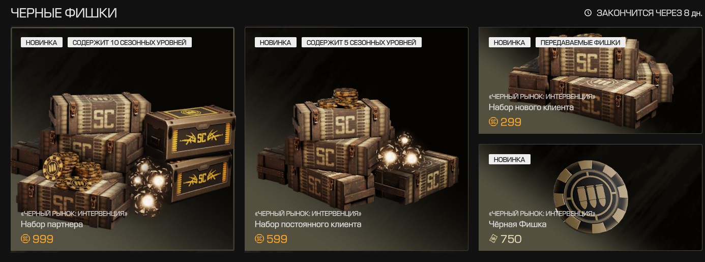Screen dimensions: 705x262
Task: Click the 'Содержит 10 сезонных уровней' tag
Action: [x=130, y=42]
